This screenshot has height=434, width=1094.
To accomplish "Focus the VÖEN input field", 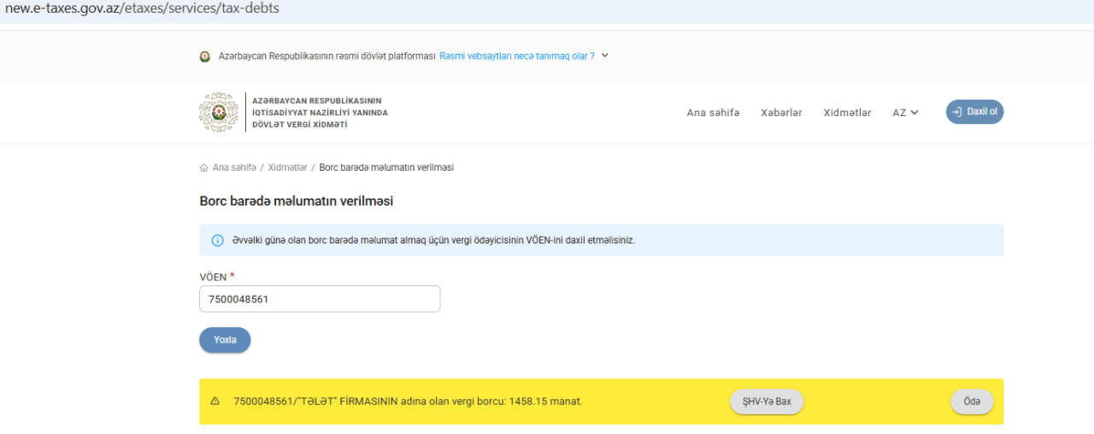I will coord(320,299).
